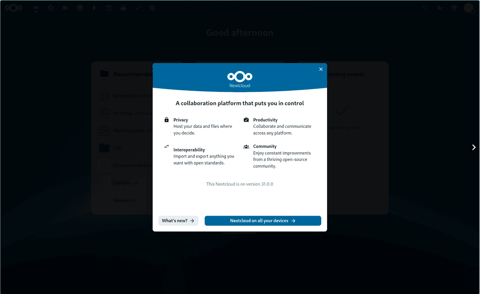Click the Community heading
Screen dimensions: 480x294
click(x=265, y=146)
